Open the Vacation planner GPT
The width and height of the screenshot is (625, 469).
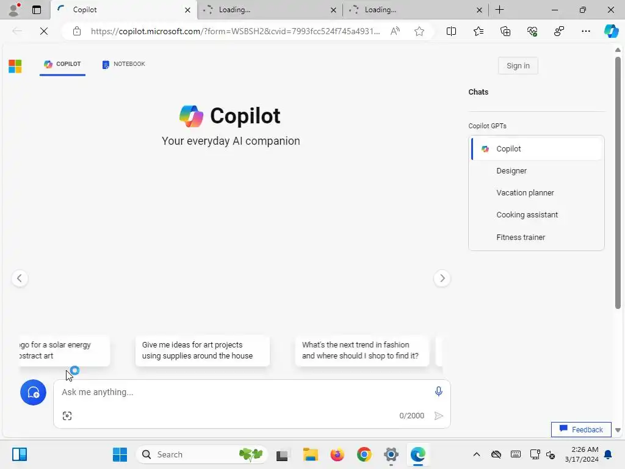tap(537, 192)
